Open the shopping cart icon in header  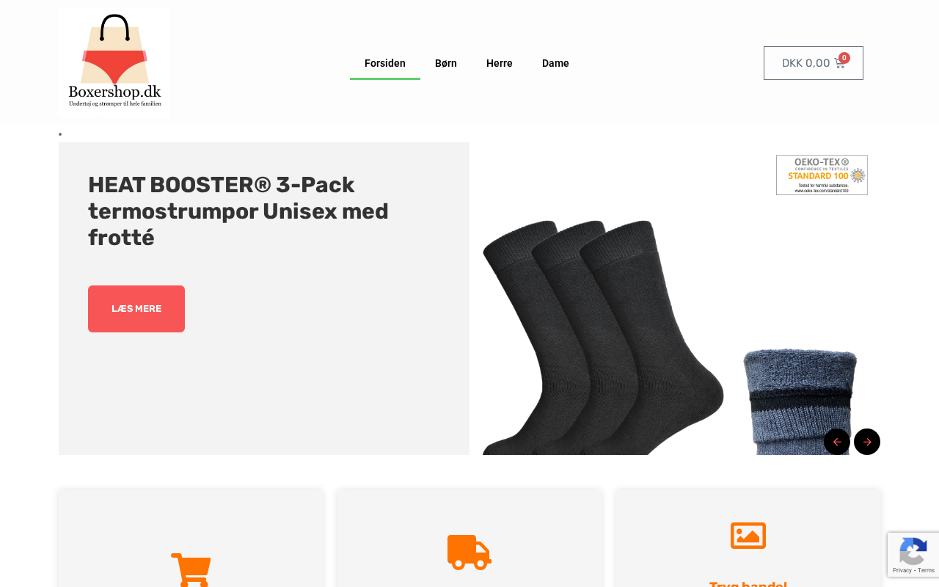840,63
